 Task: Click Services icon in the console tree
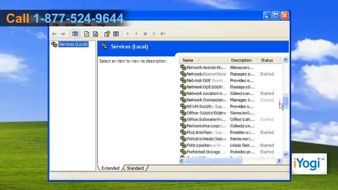click(x=54, y=44)
